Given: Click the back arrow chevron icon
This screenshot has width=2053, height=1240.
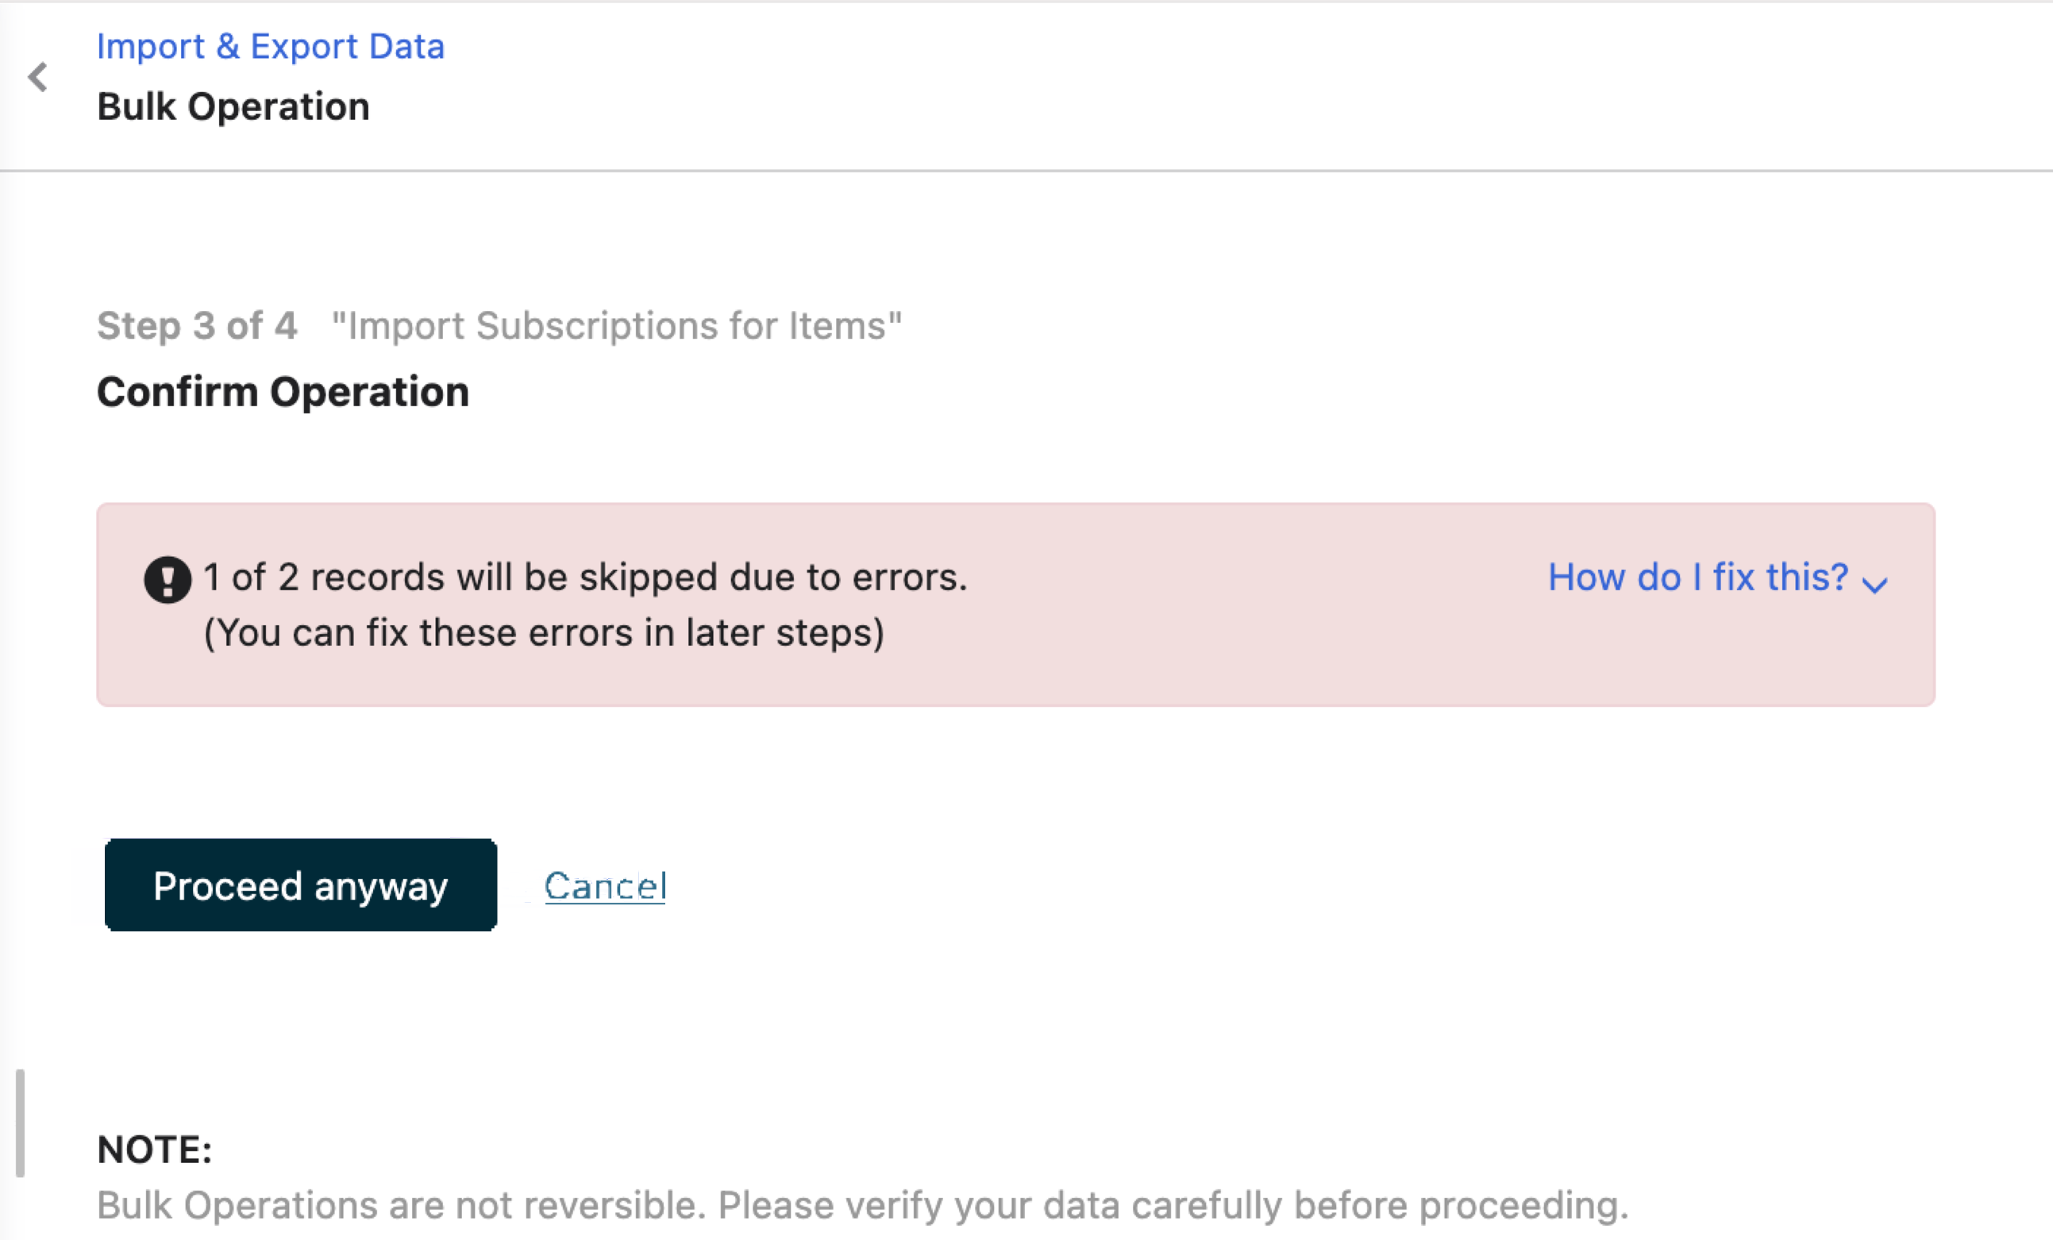Looking at the screenshot, I should pyautogui.click(x=37, y=78).
